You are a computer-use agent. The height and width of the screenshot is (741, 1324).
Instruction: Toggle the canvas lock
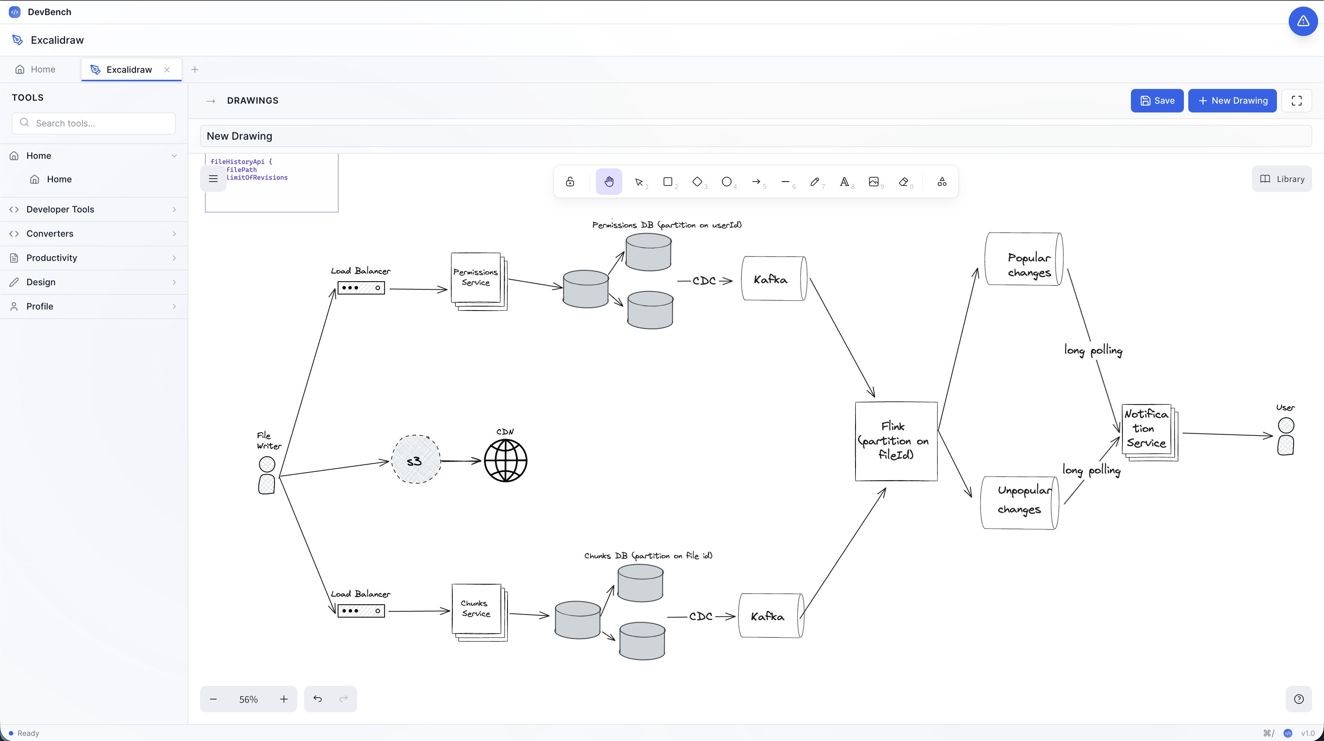click(x=569, y=181)
